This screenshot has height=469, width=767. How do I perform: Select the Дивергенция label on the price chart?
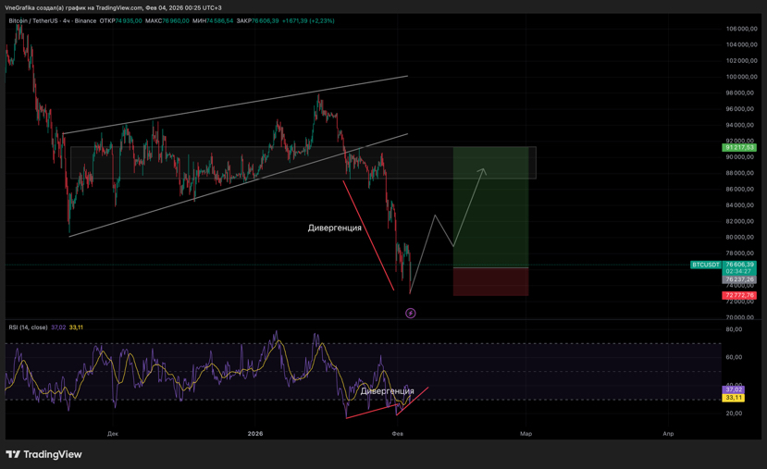tap(335, 228)
